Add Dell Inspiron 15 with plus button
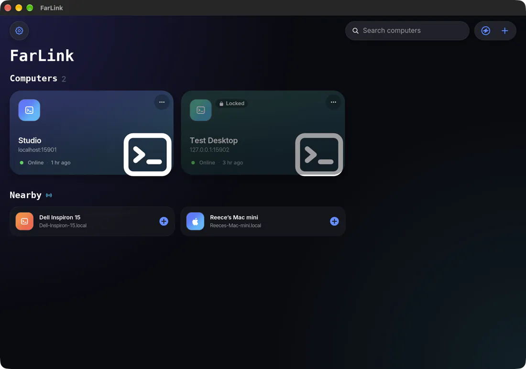 click(x=164, y=221)
